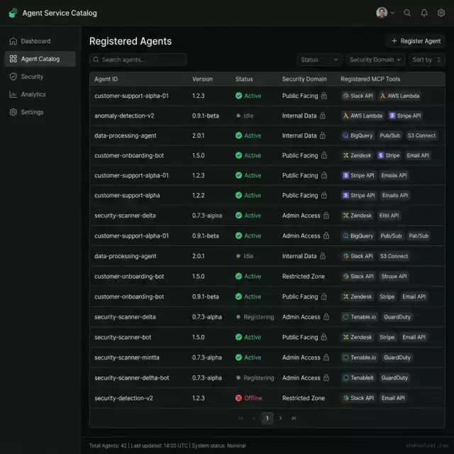Focus the Search agents input field
The height and width of the screenshot is (454, 454).
pos(138,60)
